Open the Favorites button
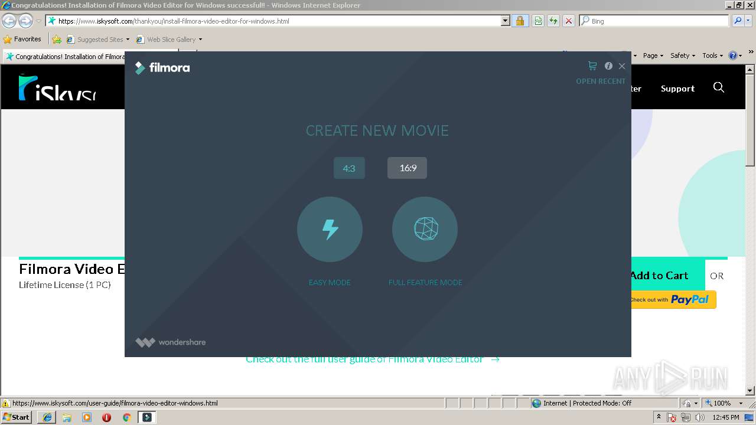 (22, 40)
